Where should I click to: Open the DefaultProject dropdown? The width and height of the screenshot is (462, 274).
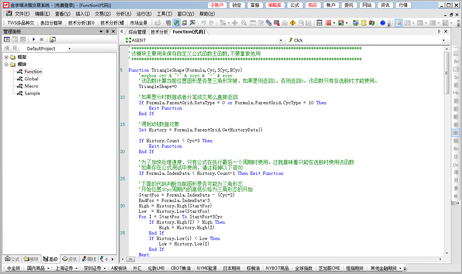[69, 49]
